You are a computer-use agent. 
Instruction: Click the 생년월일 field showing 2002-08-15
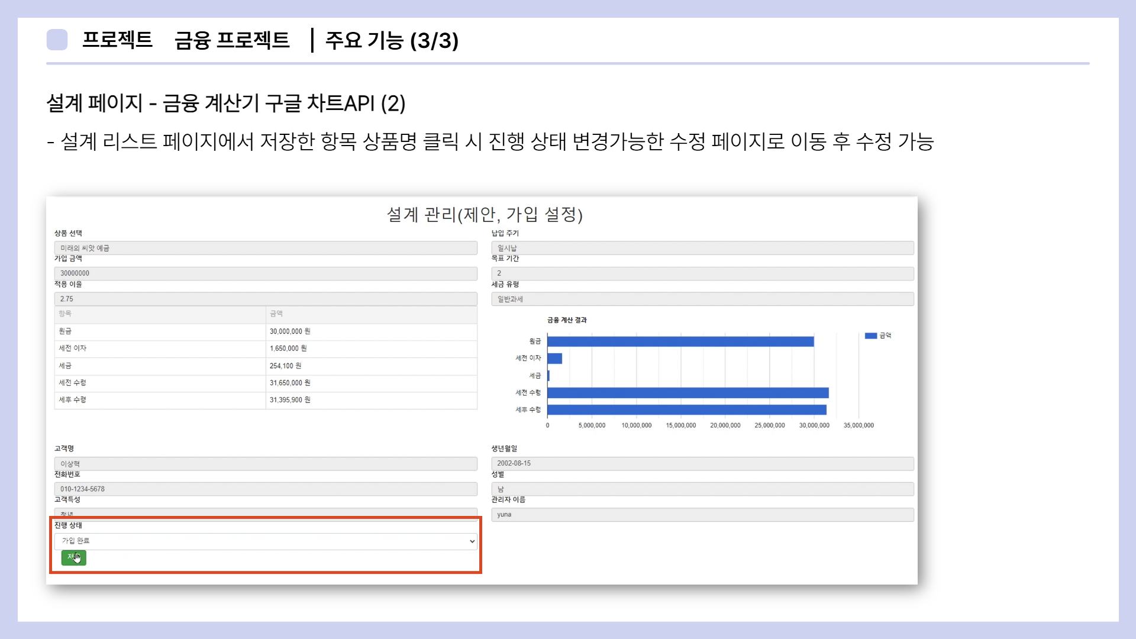[702, 463]
